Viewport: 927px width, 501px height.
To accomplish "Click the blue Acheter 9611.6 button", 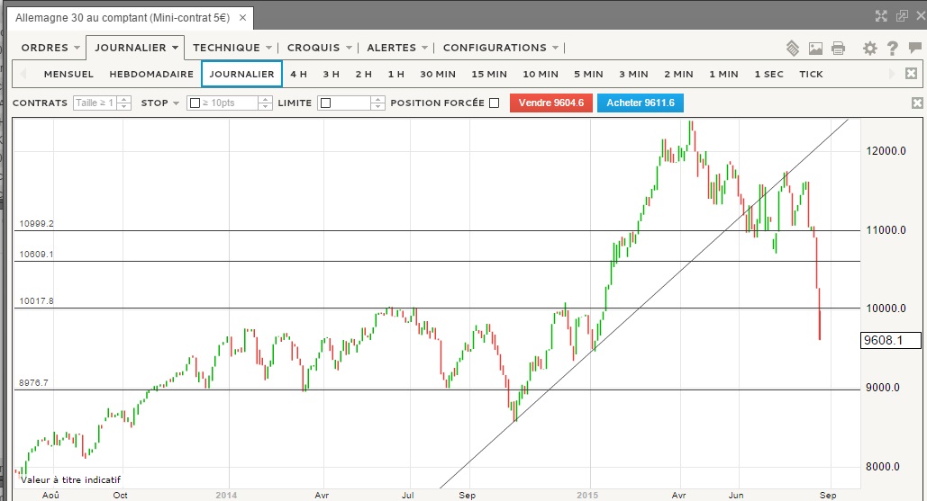I will pyautogui.click(x=640, y=103).
